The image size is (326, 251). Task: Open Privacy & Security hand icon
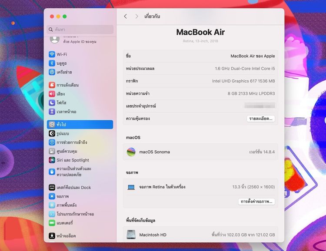pos(52,172)
